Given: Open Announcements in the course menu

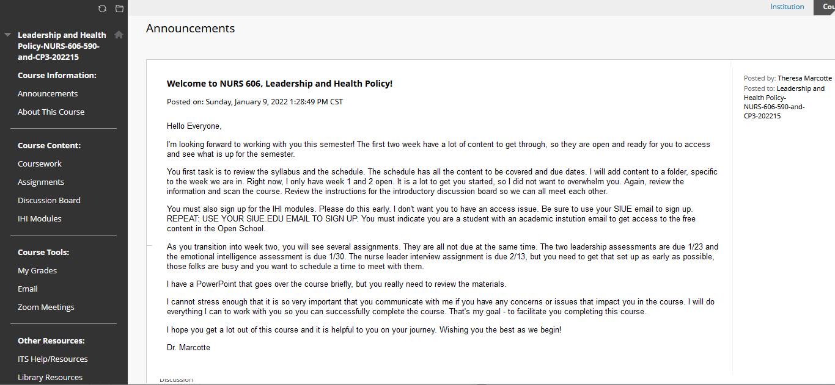Looking at the screenshot, I should [48, 93].
